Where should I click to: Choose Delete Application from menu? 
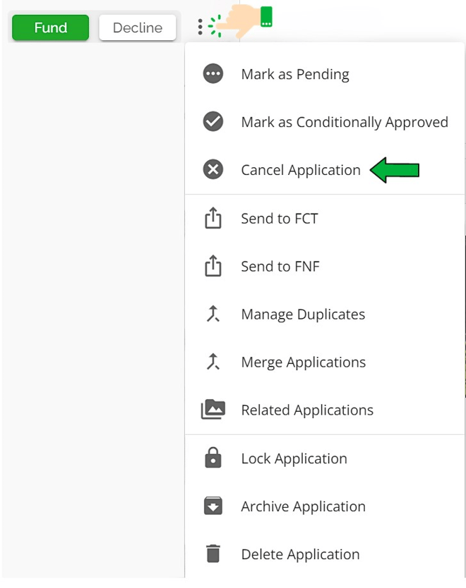pyautogui.click(x=300, y=554)
